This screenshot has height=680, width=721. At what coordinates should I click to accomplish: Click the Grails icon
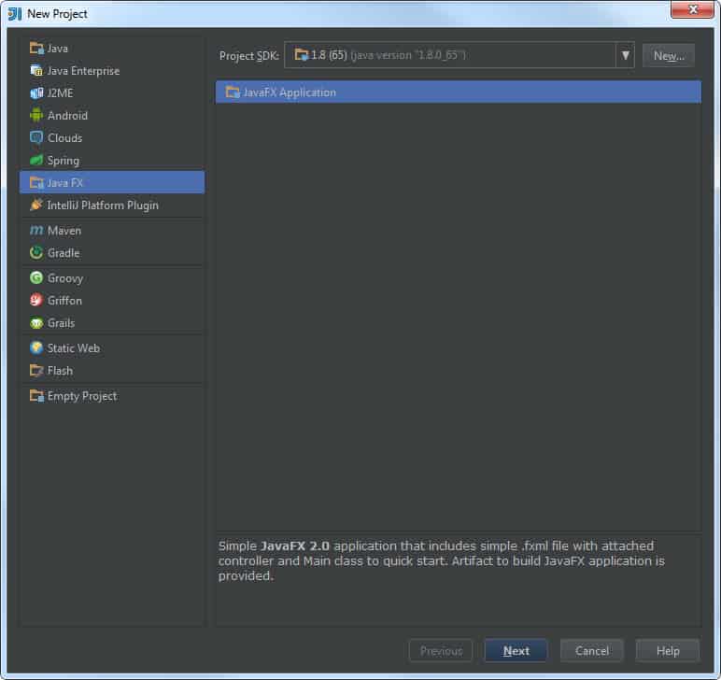[x=36, y=323]
